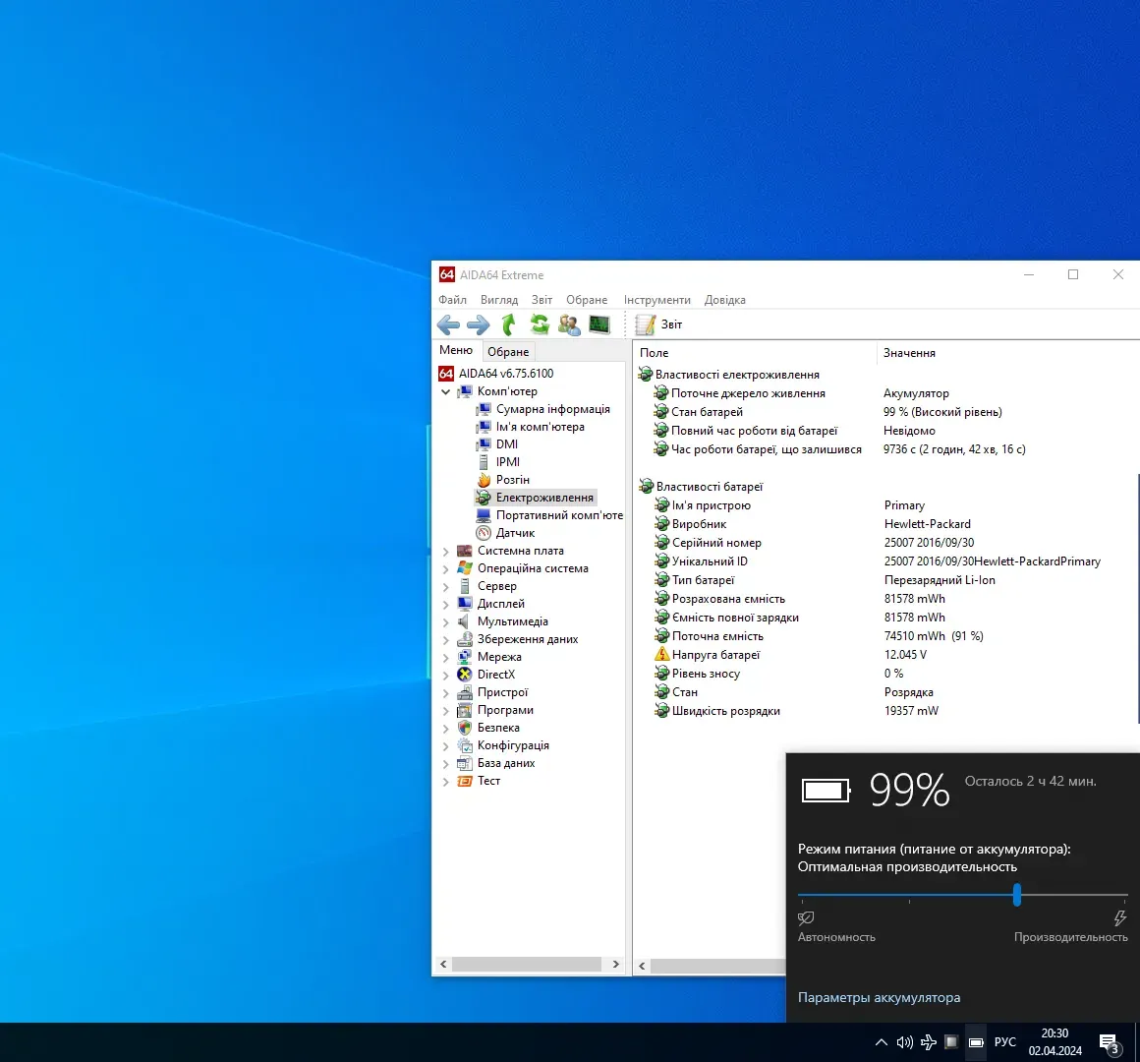Click the volume speaker tray icon
The width and height of the screenshot is (1140, 1062).
click(x=904, y=1042)
